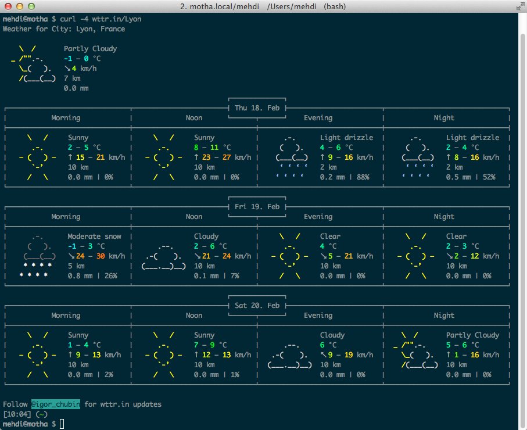Click 'Moderate snow' label on Friday Morning

[x=95, y=236]
